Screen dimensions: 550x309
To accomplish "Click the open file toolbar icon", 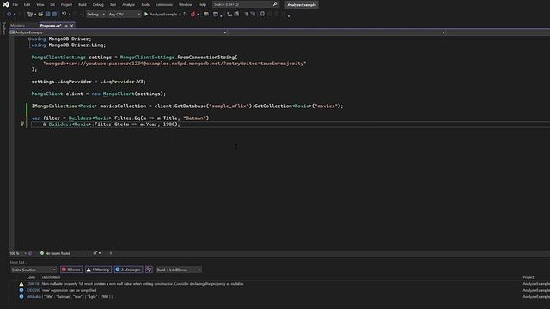I will coord(40,15).
